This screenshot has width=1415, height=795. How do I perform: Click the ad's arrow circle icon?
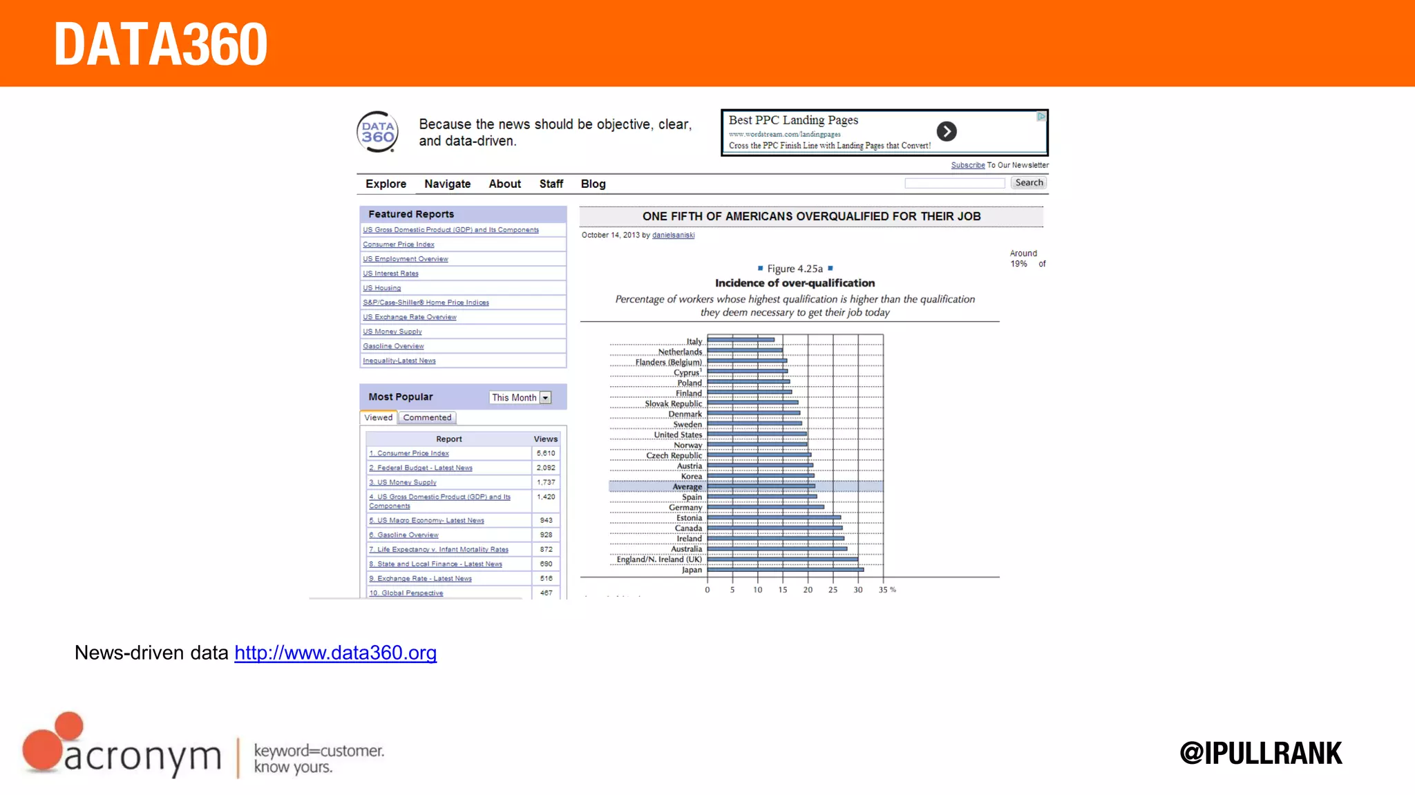[x=946, y=131]
